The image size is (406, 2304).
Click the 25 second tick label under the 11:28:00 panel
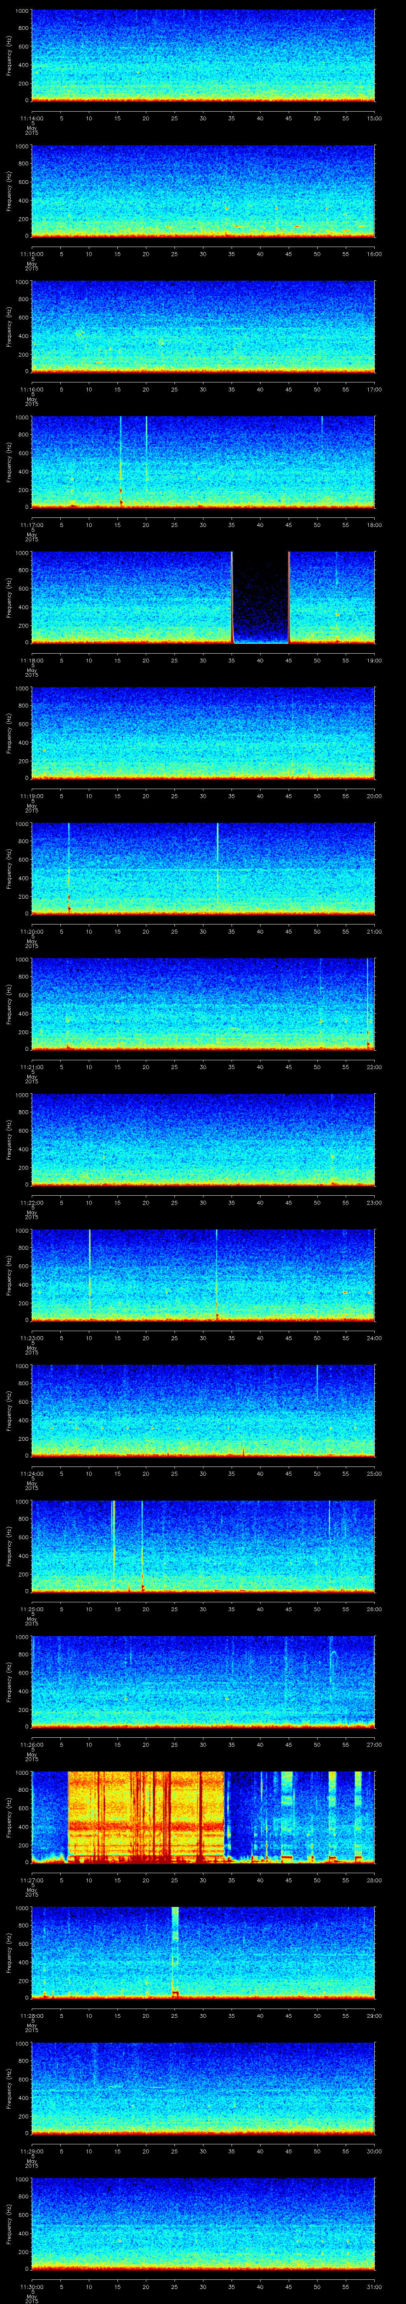coord(175,2016)
